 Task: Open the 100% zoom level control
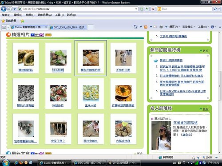[x=207, y=157]
